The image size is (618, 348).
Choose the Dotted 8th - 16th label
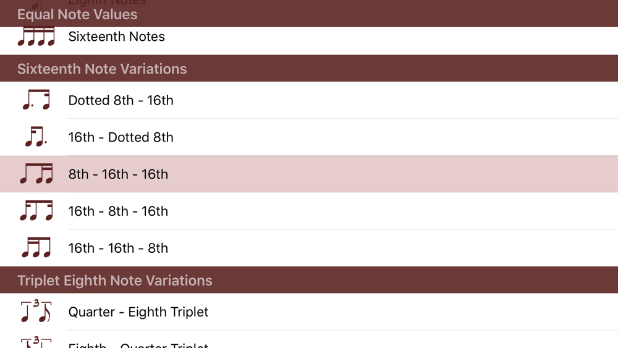(x=121, y=100)
